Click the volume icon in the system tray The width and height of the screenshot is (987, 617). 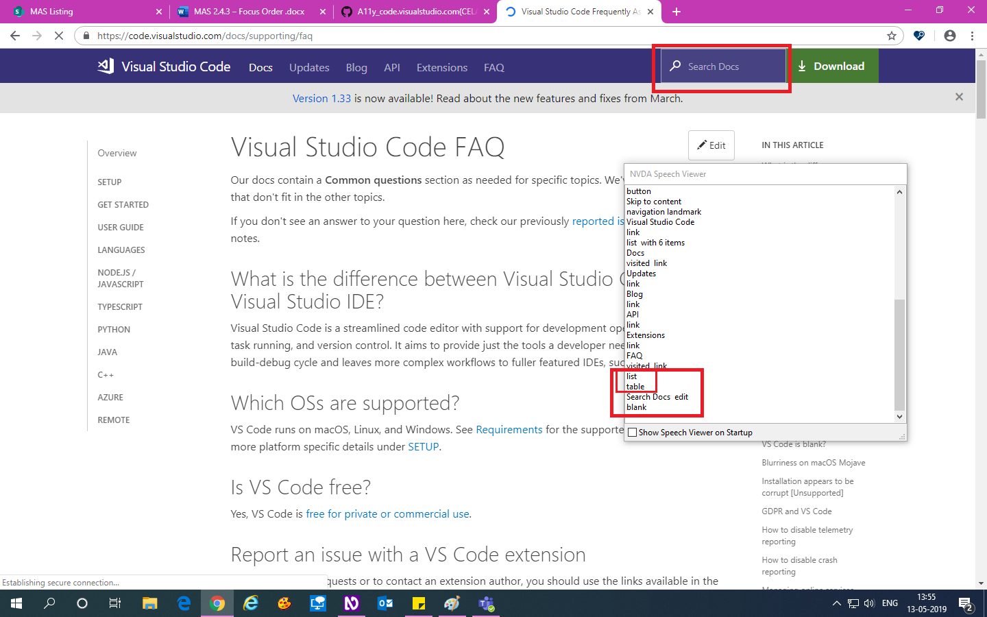870,603
